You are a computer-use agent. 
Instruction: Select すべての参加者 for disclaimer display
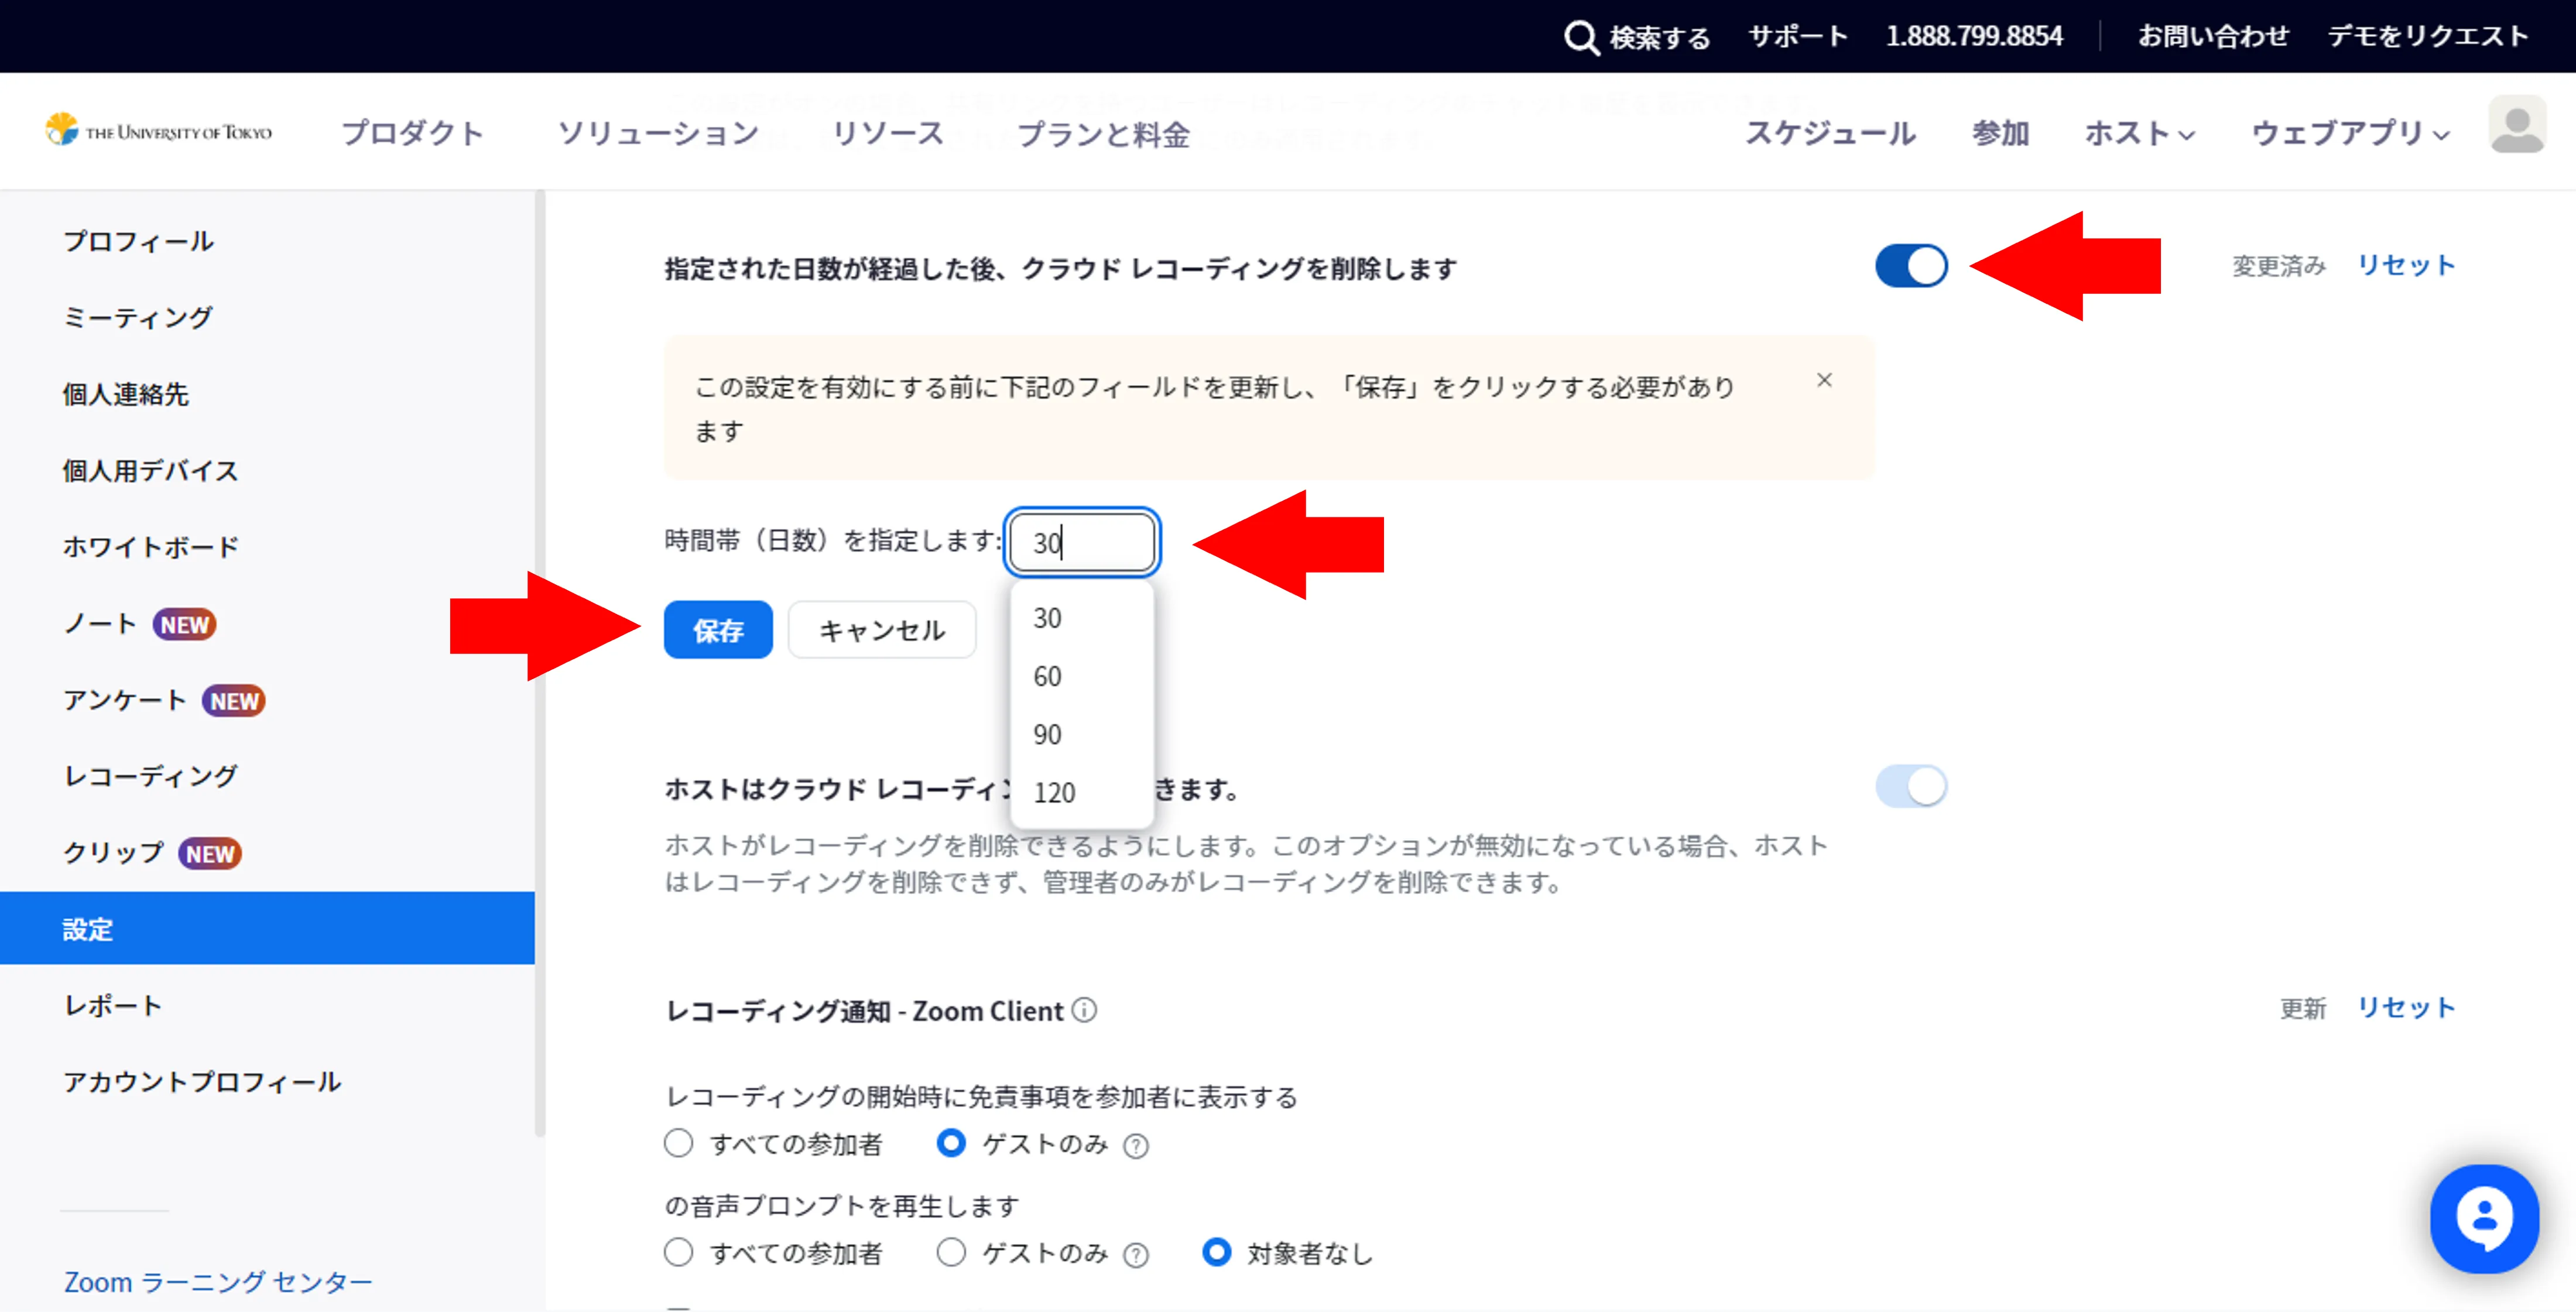click(679, 1143)
